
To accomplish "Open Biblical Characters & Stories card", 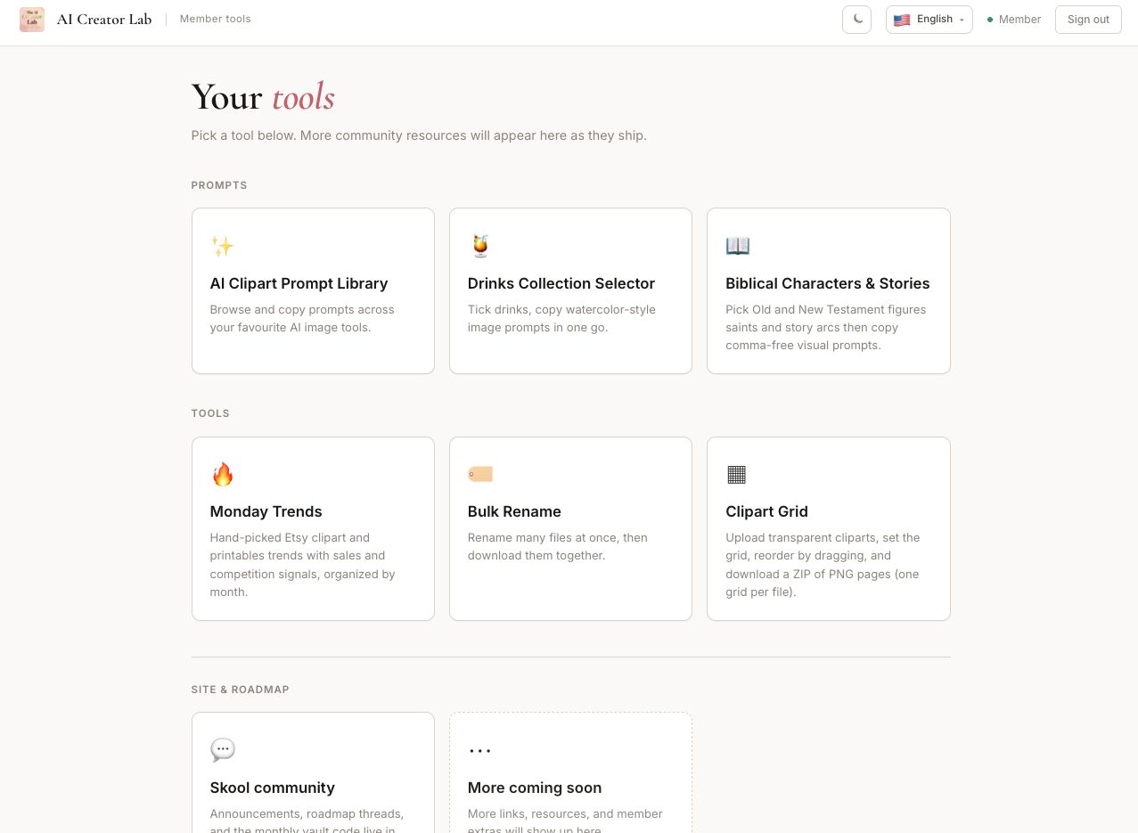I will (x=828, y=290).
